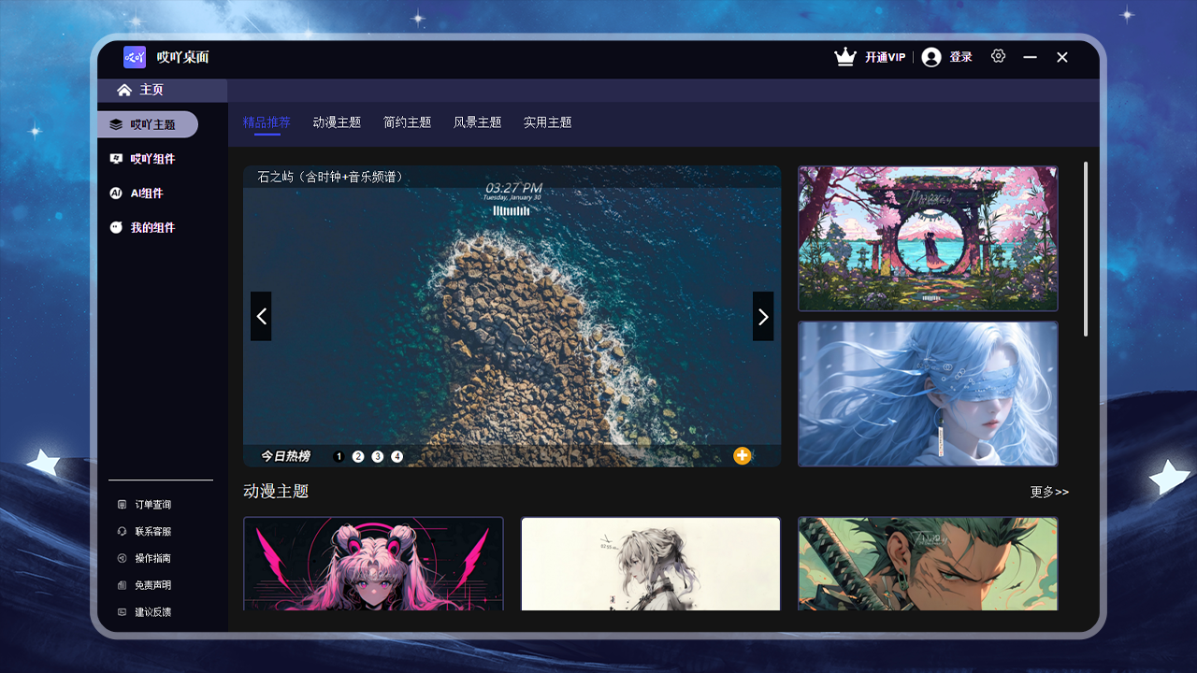
Task: Click the 哎吖桌面 app logo
Action: click(135, 57)
